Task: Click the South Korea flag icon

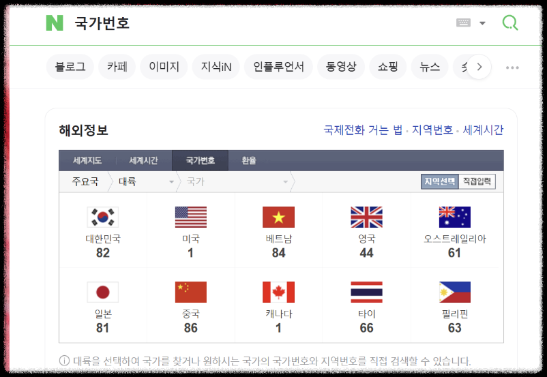Action: click(102, 217)
